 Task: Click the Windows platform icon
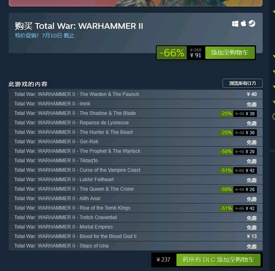point(235,23)
